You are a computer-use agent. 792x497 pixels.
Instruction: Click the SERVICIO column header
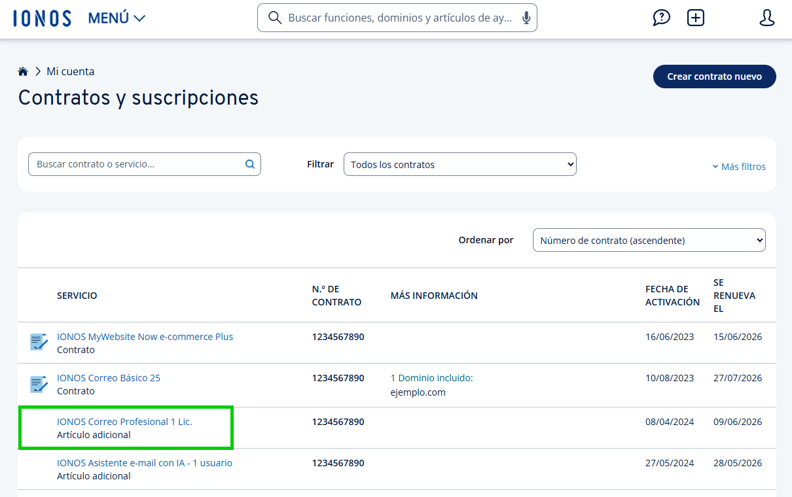pyautogui.click(x=77, y=296)
